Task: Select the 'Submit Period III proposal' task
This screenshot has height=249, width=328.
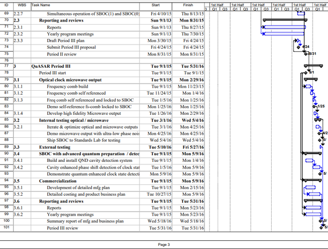Action: [x=71, y=47]
